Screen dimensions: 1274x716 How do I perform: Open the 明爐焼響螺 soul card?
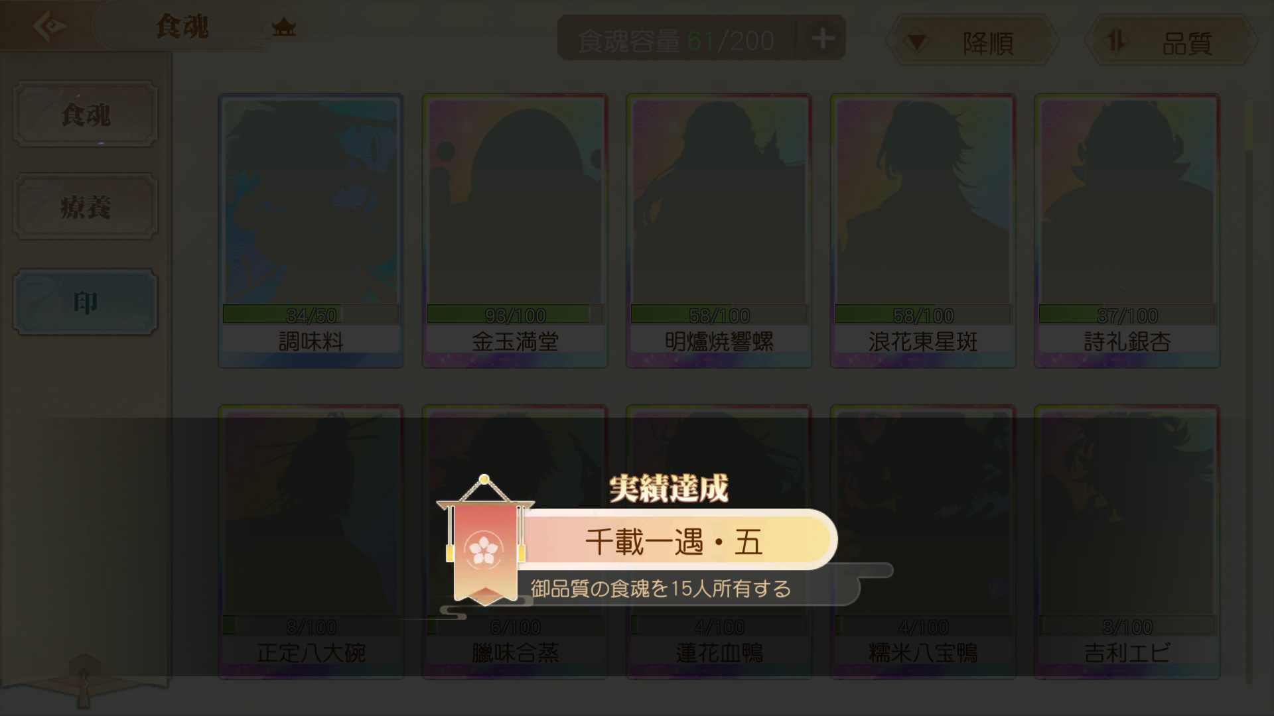tap(719, 231)
